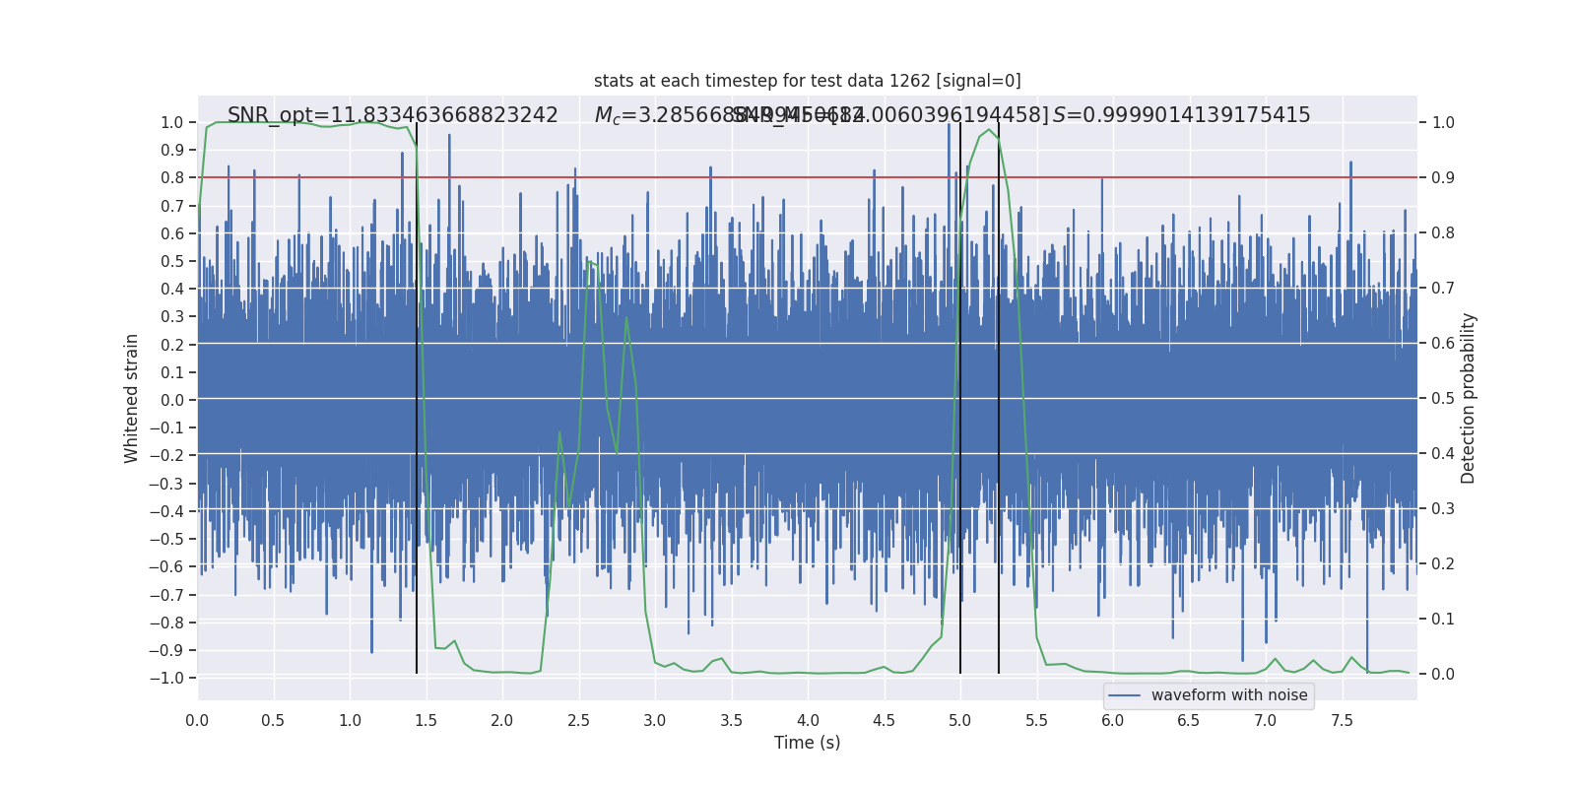Click the right axis tick label 0.0

(x=1443, y=675)
